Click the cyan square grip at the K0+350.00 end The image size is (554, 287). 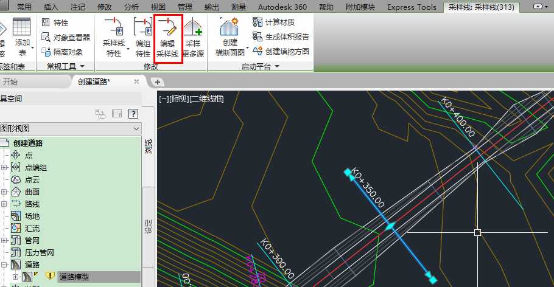347,172
